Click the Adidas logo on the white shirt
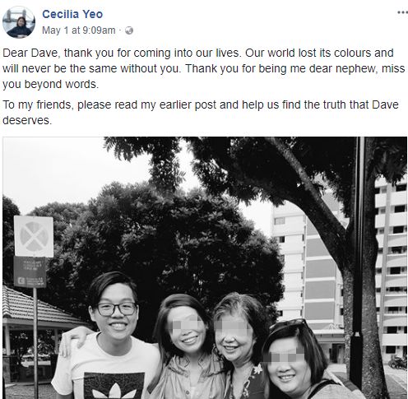408x399 pixels. tap(114, 389)
